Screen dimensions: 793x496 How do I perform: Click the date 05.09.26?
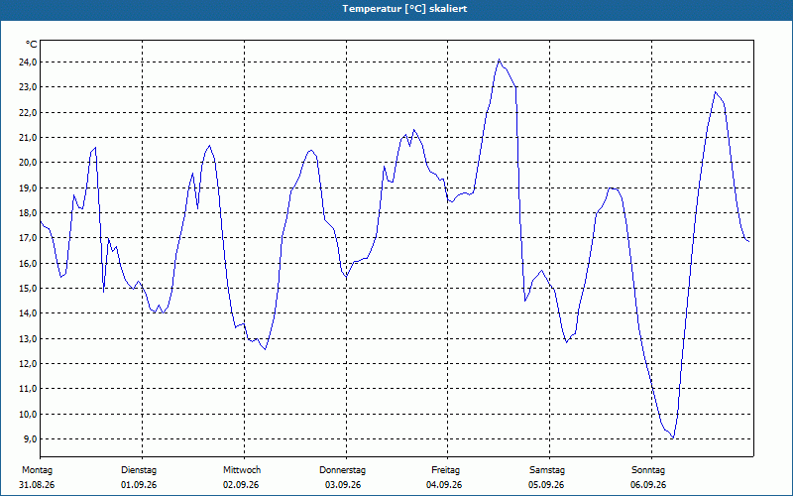tap(546, 485)
